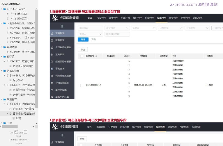Click the 报表管理 folder icon in the tree

[4, 99]
